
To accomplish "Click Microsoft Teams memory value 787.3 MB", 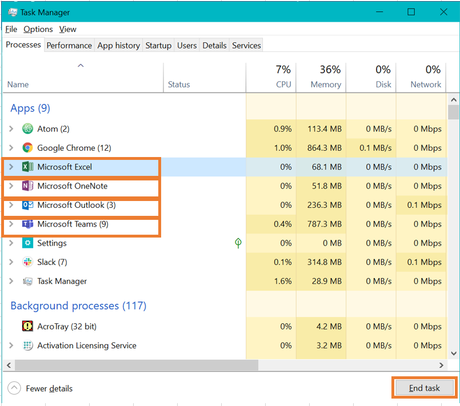I will [x=325, y=224].
